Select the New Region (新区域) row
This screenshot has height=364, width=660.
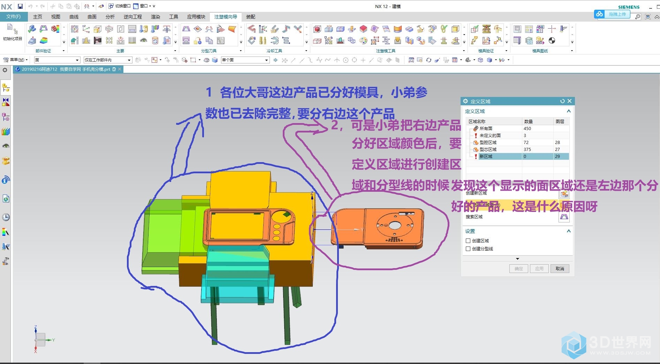pos(517,156)
